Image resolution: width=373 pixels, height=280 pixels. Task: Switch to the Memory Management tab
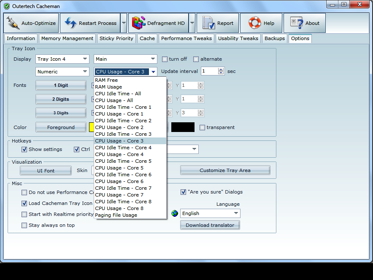[x=67, y=38]
